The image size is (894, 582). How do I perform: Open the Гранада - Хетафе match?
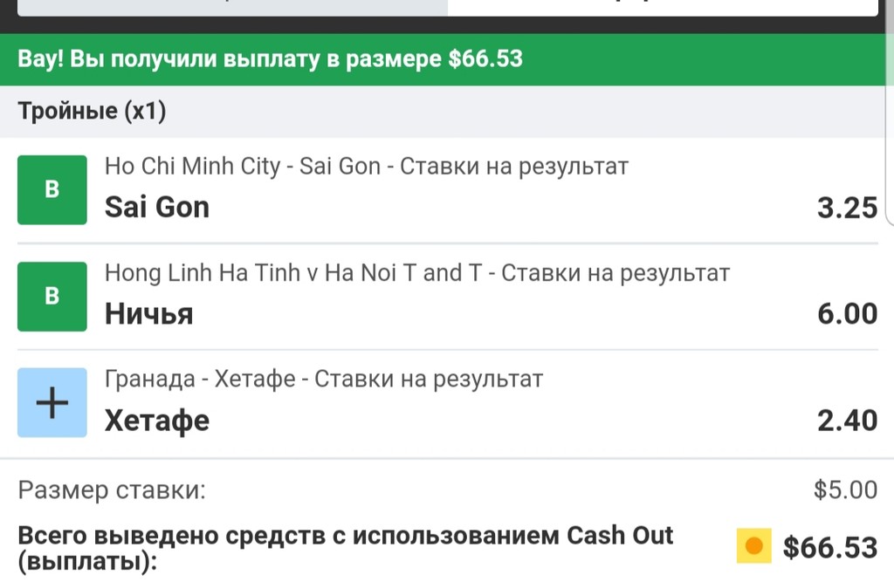323,380
